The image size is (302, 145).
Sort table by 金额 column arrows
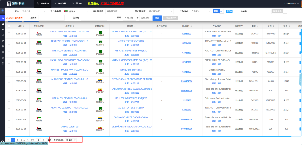pos(274,26)
